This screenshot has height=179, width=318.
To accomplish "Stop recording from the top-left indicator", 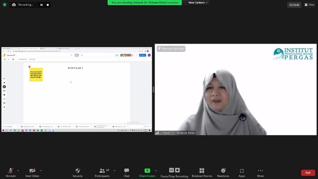I will [48, 5].
